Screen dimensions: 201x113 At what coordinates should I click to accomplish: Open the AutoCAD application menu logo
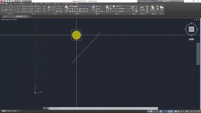tap(2, 2)
